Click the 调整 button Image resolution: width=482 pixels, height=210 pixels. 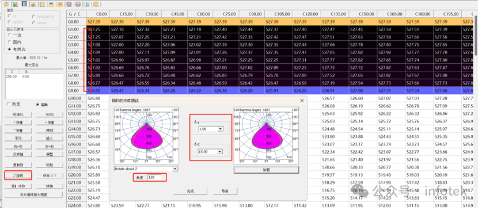tap(49, 154)
